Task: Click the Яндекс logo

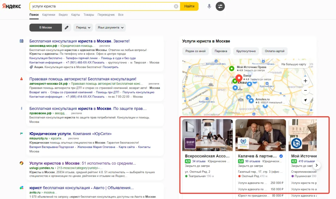Action: [x=11, y=6]
